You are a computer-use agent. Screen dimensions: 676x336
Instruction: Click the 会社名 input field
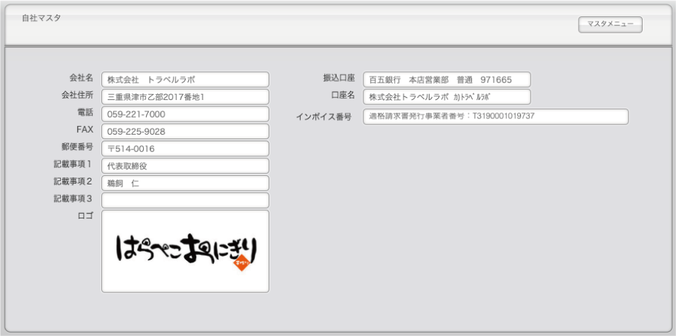click(x=185, y=80)
